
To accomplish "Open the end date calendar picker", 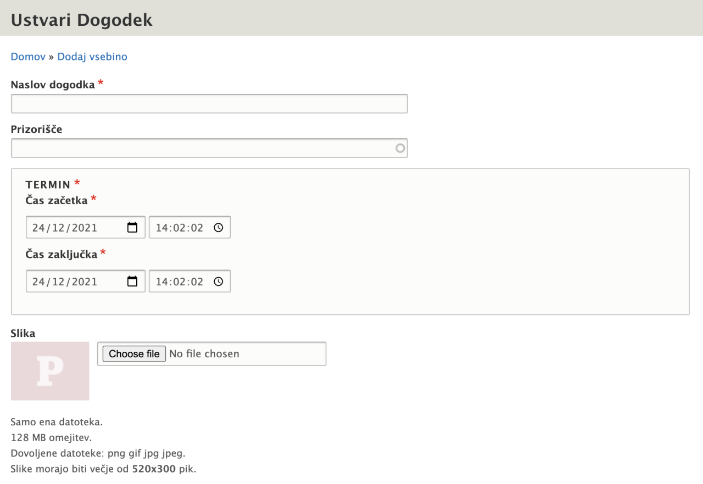I will (132, 282).
